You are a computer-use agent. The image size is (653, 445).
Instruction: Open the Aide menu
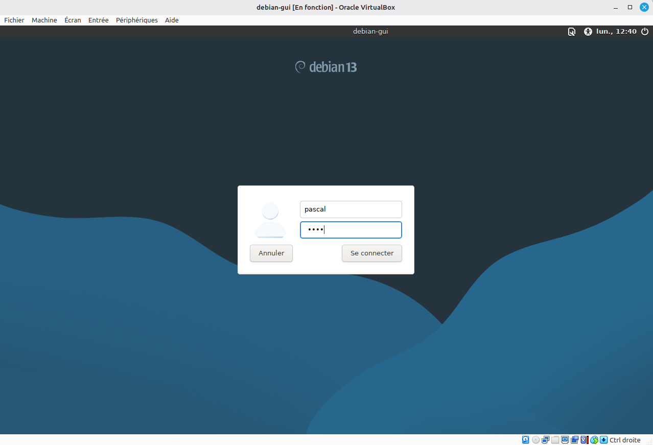[x=172, y=20]
